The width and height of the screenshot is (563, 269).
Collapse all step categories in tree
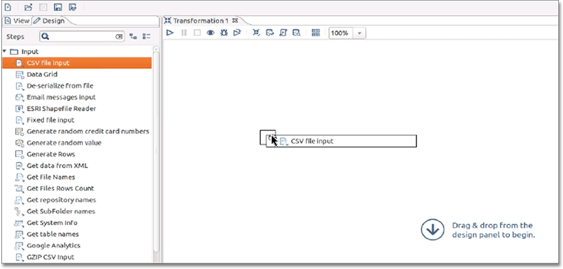tap(147, 36)
